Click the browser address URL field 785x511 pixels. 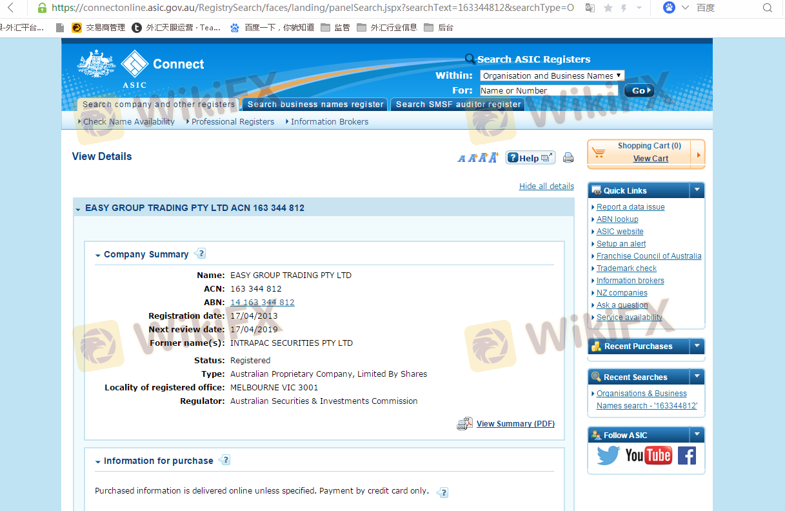[313, 8]
